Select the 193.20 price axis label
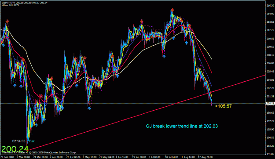 [x=270, y=146]
